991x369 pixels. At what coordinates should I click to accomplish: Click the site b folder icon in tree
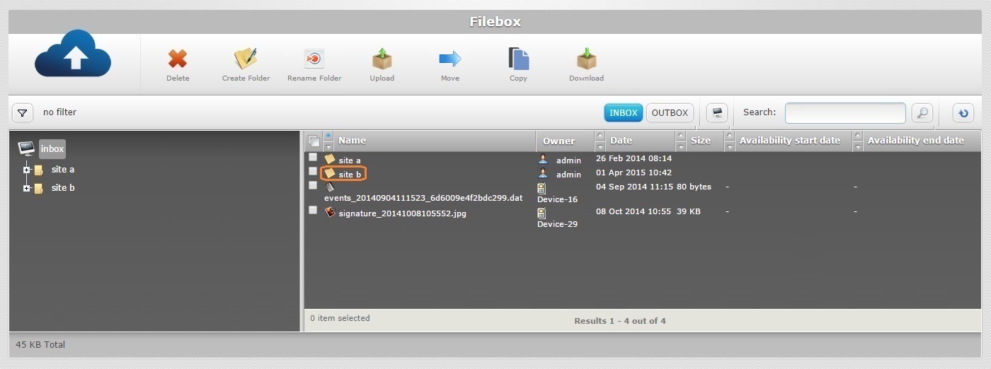click(38, 188)
